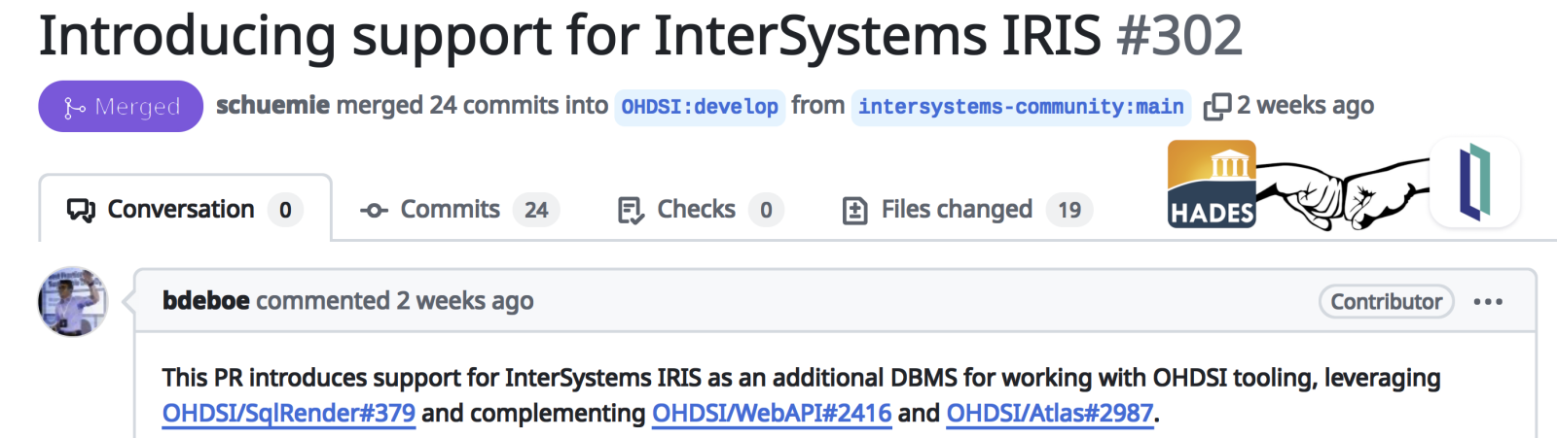The image size is (1557, 438).
Task: Click the HADES logo image
Action: pos(1212,185)
